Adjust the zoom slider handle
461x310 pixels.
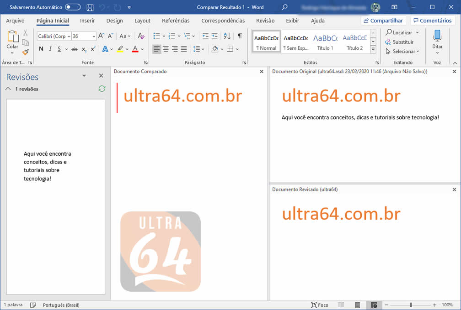coord(411,305)
